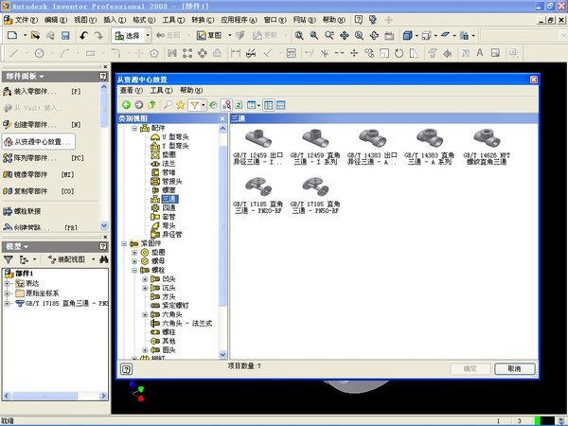
Task: Click the binoculars find icon in model panel
Action: click(103, 259)
